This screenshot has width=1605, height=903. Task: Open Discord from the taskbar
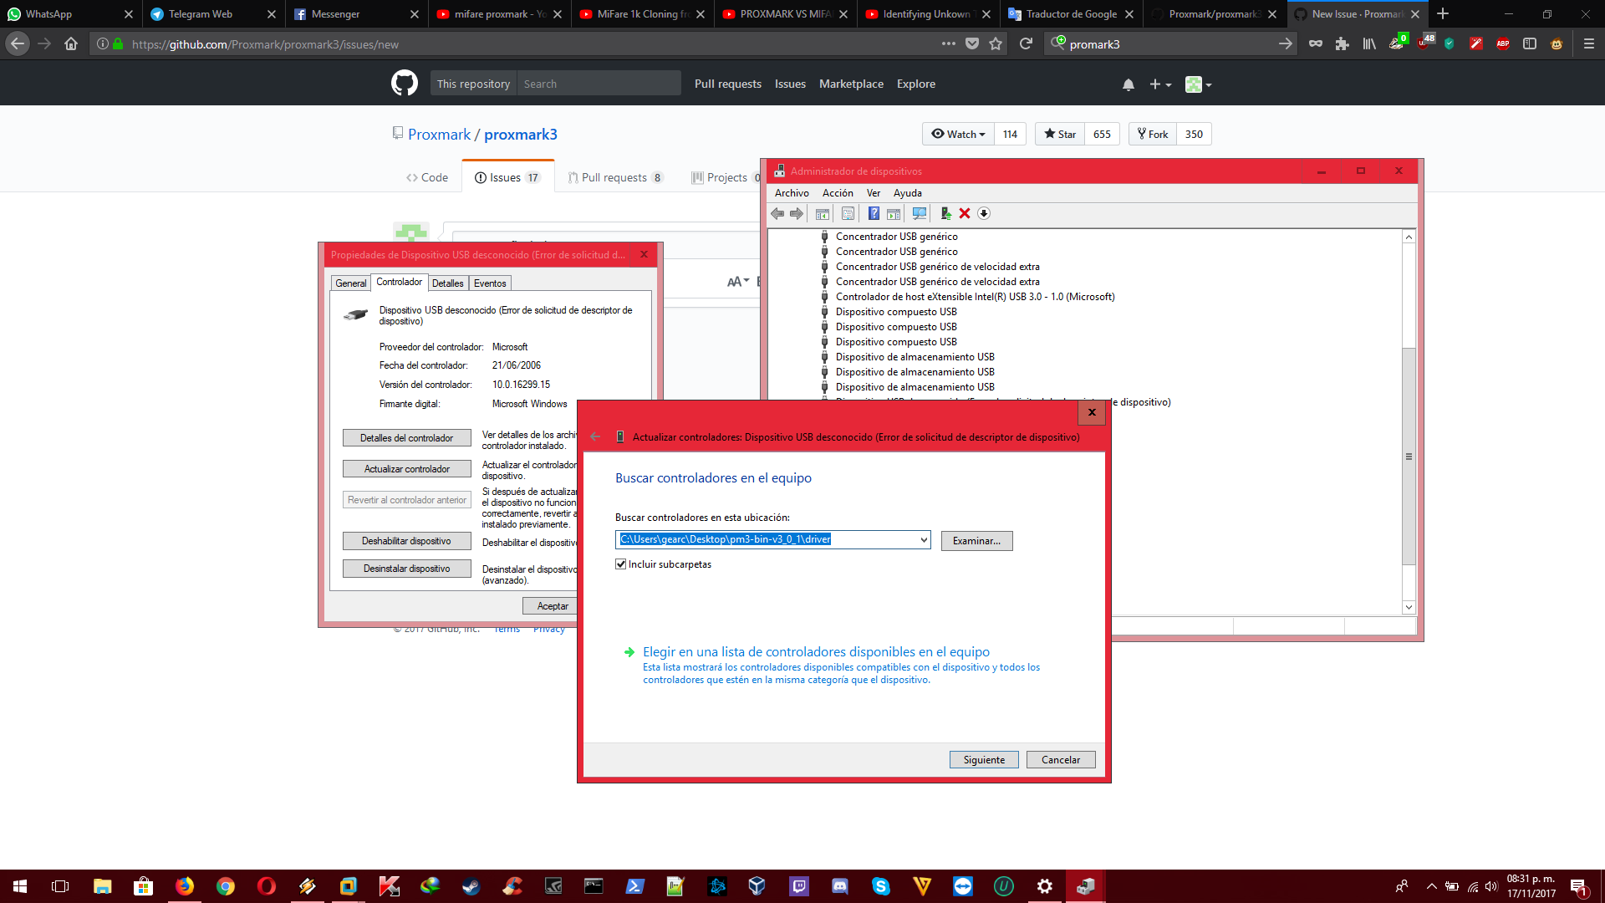coord(839,885)
